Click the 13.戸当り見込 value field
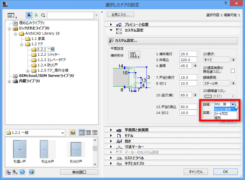The image size is (245, 180). 188,107
